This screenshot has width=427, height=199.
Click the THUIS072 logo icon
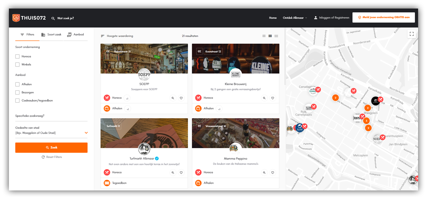pyautogui.click(x=16, y=18)
